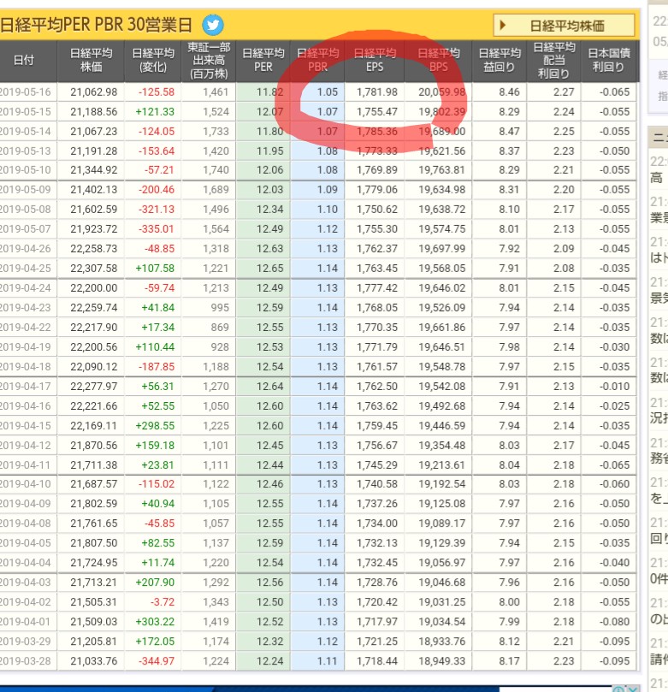Click the change value -344.97
Screen dimensions: 668x692
(157, 661)
